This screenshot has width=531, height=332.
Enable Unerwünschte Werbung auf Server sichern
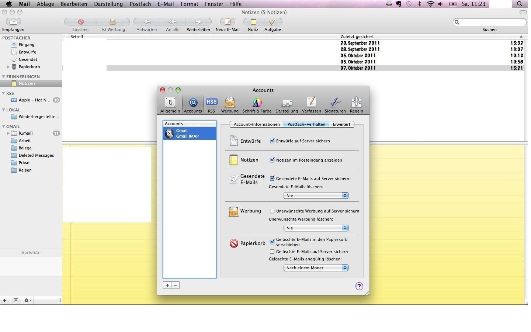272,211
